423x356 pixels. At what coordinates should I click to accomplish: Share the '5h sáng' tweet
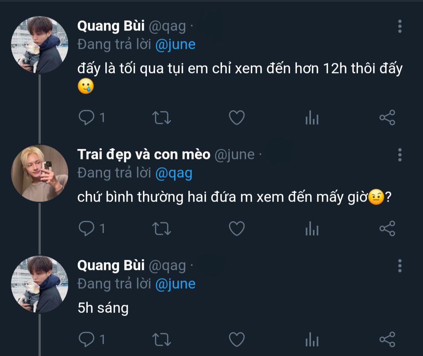[x=387, y=339]
